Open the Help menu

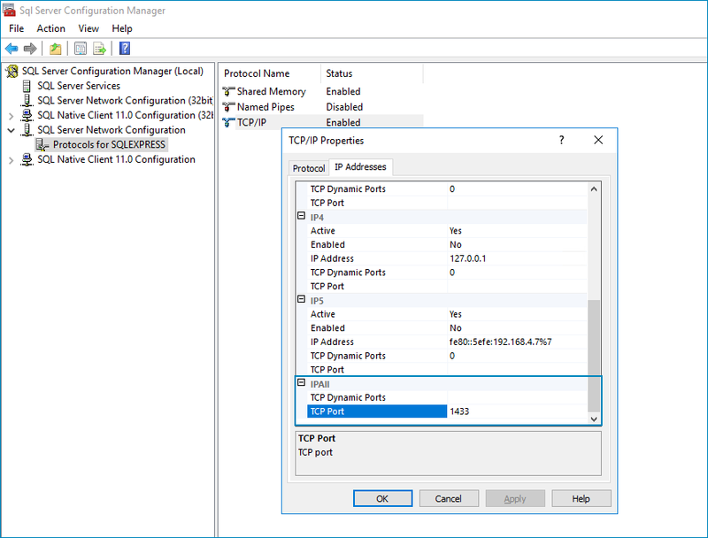[122, 28]
